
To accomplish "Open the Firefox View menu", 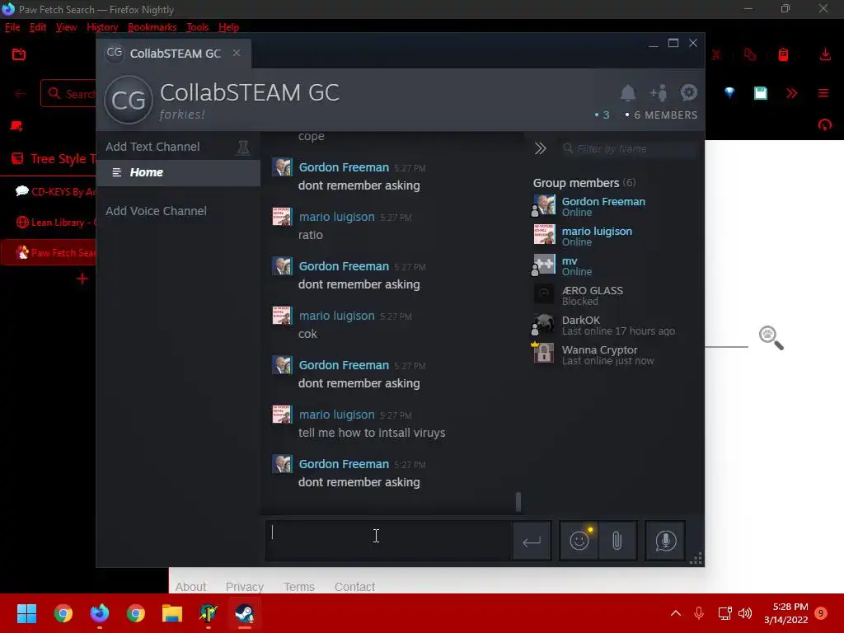I will (66, 27).
